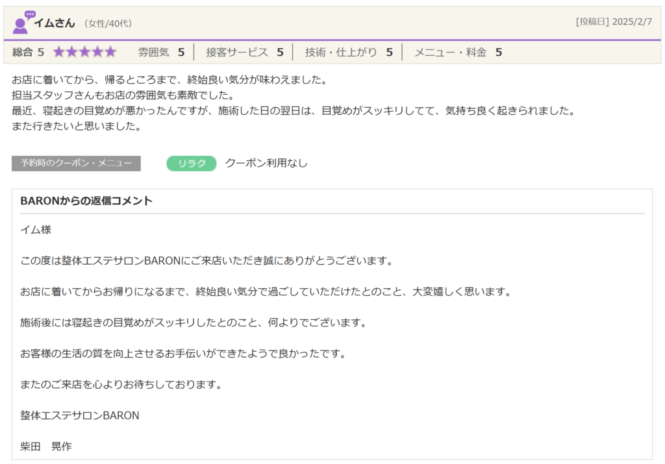Click the green リラク badge

coord(192,164)
